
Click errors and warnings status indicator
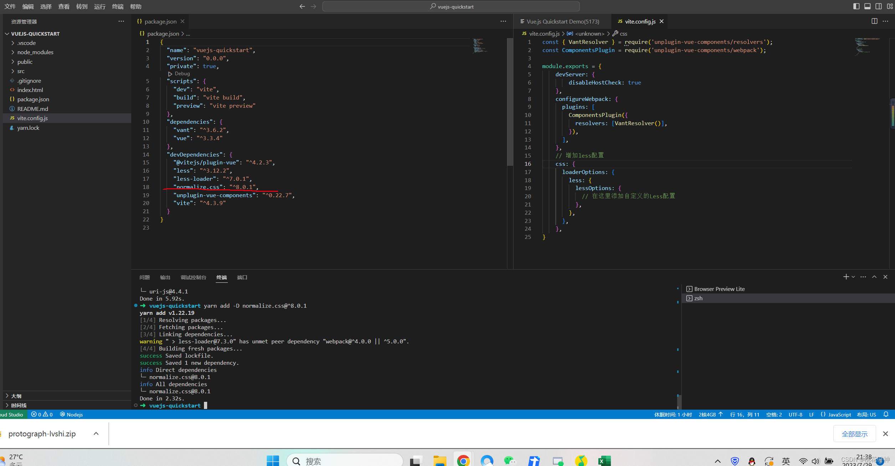tap(42, 414)
